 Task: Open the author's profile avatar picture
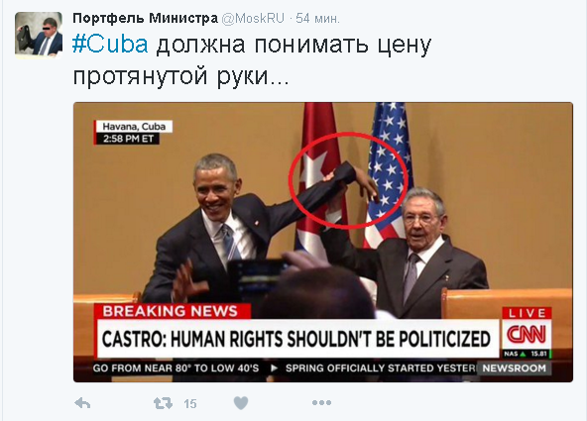click(x=39, y=36)
